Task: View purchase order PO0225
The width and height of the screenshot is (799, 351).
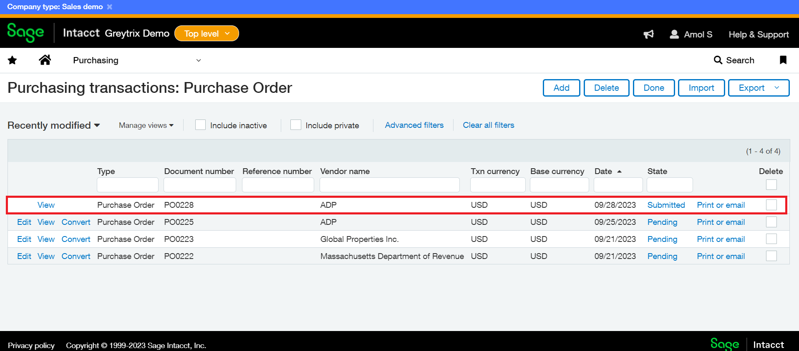Action: (46, 222)
